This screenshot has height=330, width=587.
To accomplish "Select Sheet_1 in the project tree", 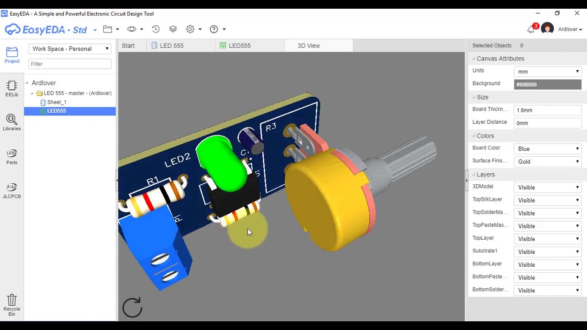I will click(56, 102).
